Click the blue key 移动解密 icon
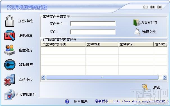The image size is (170, 106). [x=10, y=65]
